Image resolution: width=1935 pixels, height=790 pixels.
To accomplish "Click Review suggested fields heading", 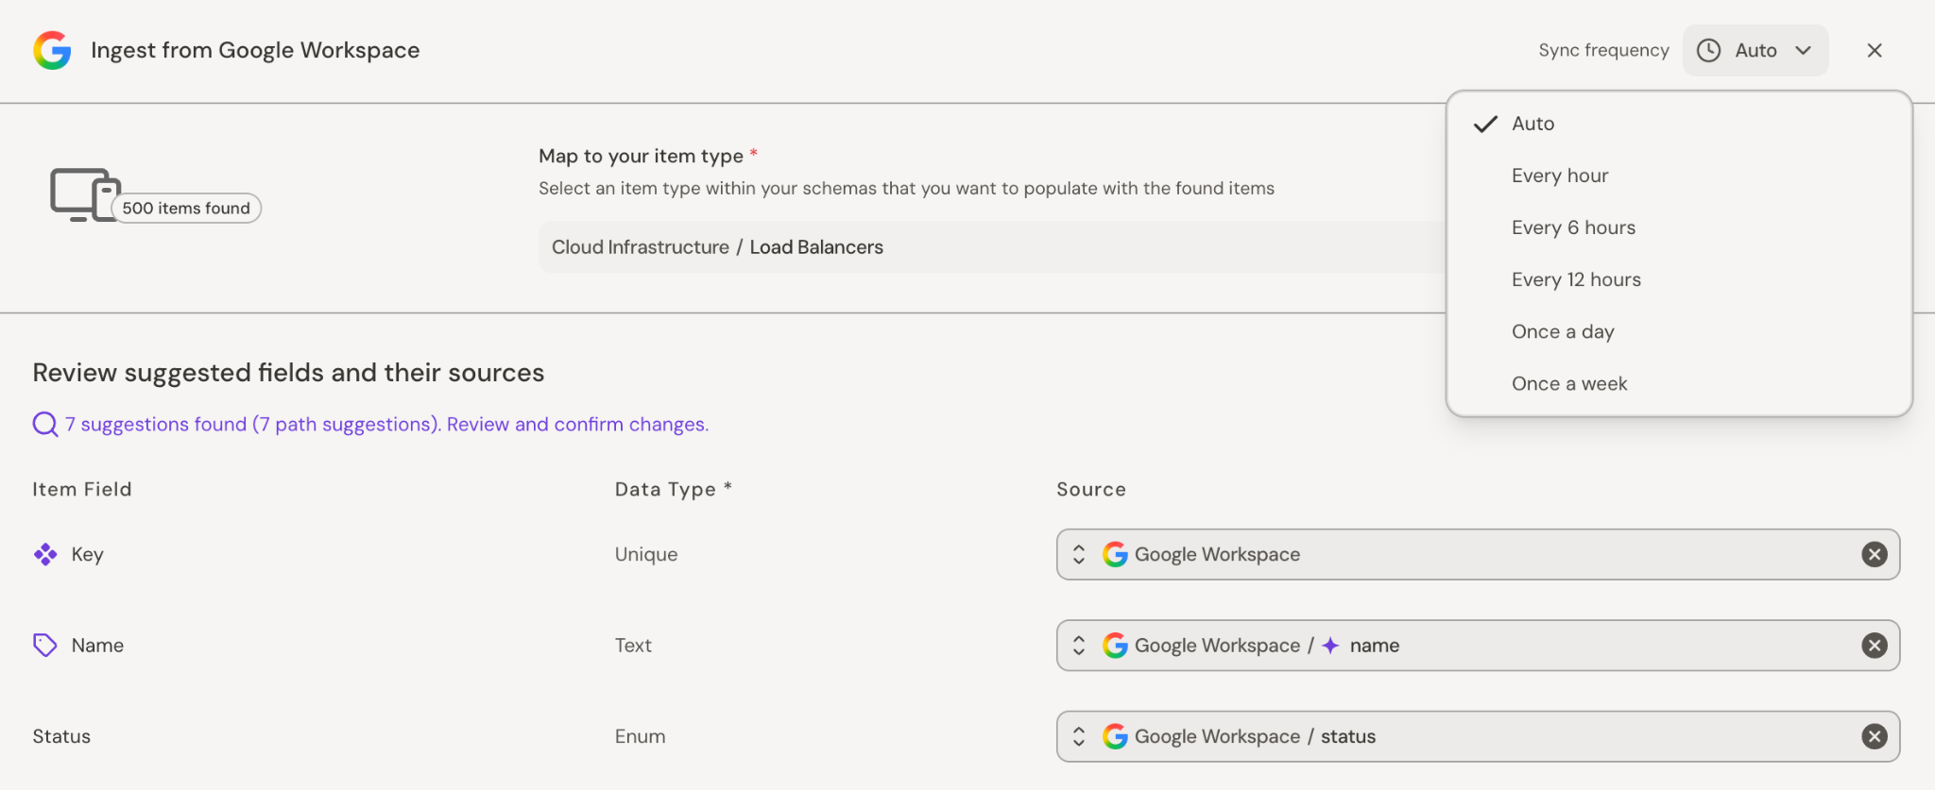I will [288, 373].
